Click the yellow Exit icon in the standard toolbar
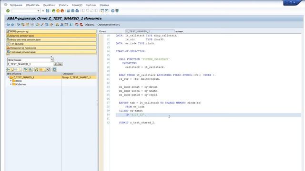 pos(58,11)
